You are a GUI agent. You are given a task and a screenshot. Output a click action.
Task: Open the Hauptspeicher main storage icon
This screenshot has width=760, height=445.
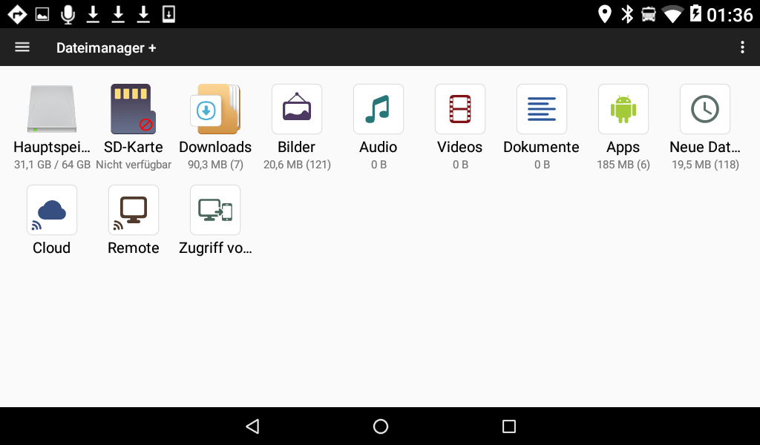(x=52, y=110)
